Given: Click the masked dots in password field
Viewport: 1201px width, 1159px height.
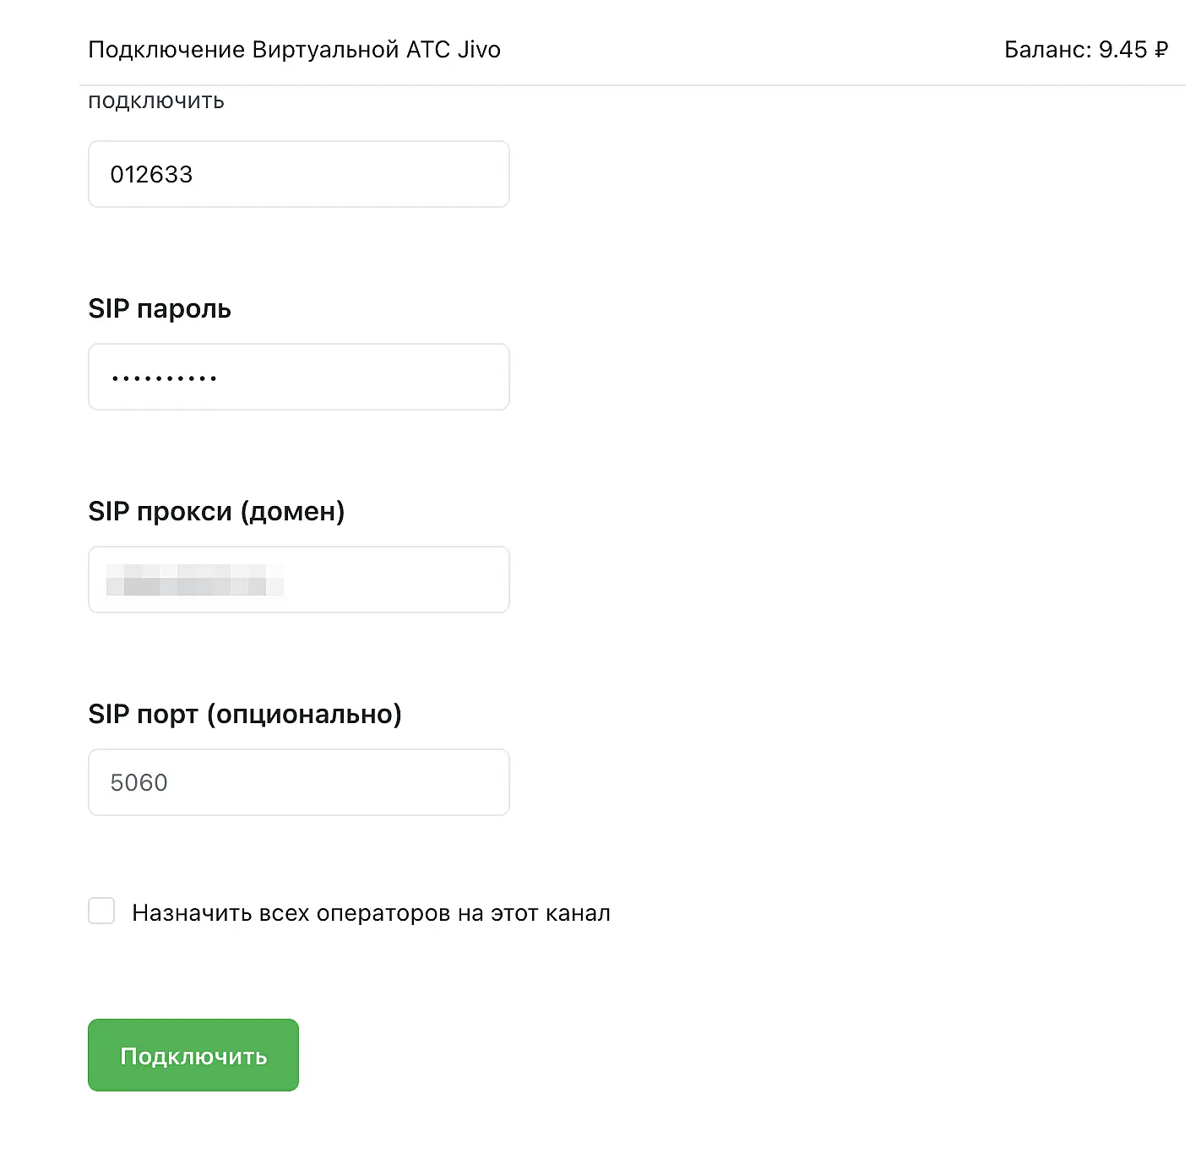Looking at the screenshot, I should pyautogui.click(x=164, y=378).
